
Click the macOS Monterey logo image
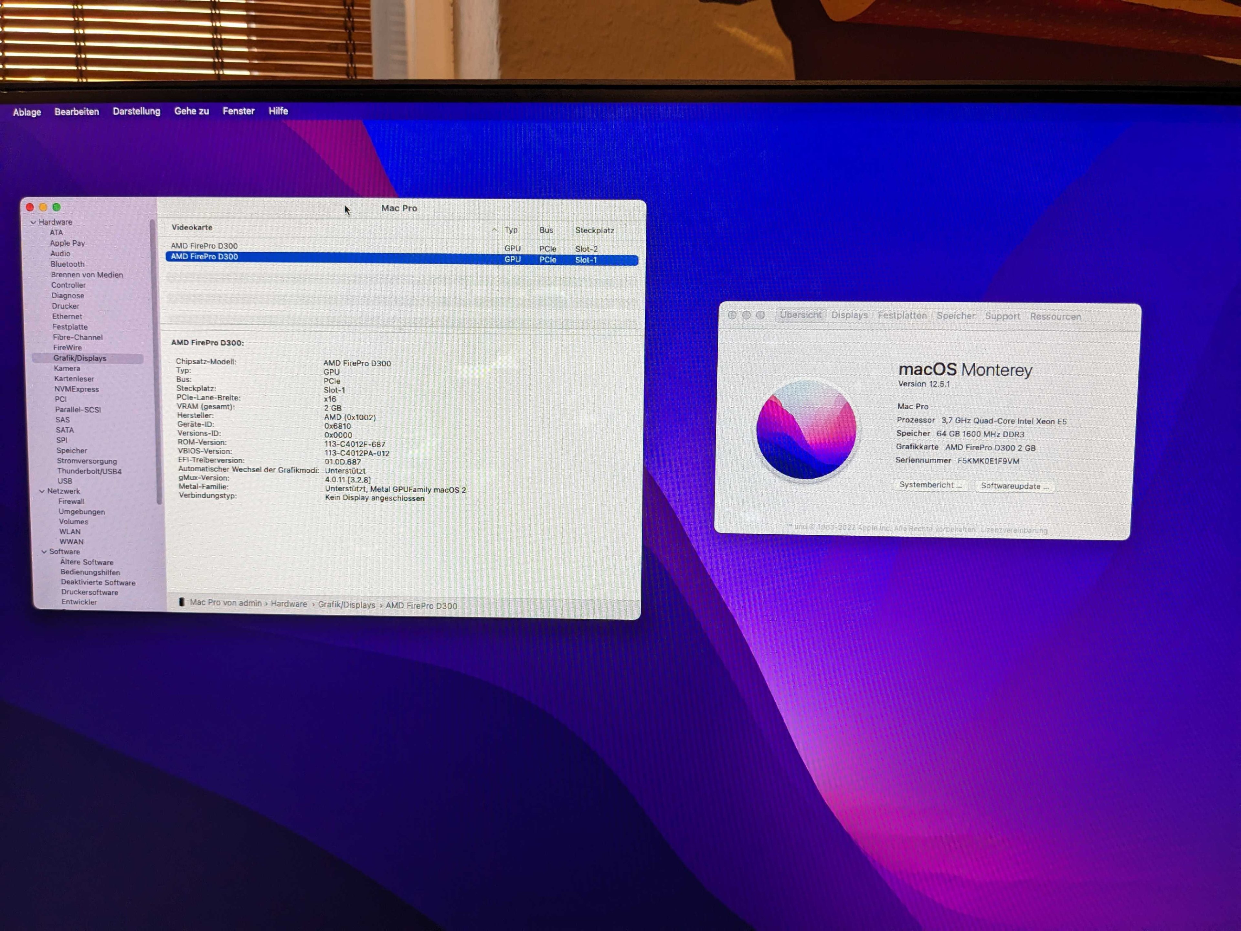coord(806,430)
